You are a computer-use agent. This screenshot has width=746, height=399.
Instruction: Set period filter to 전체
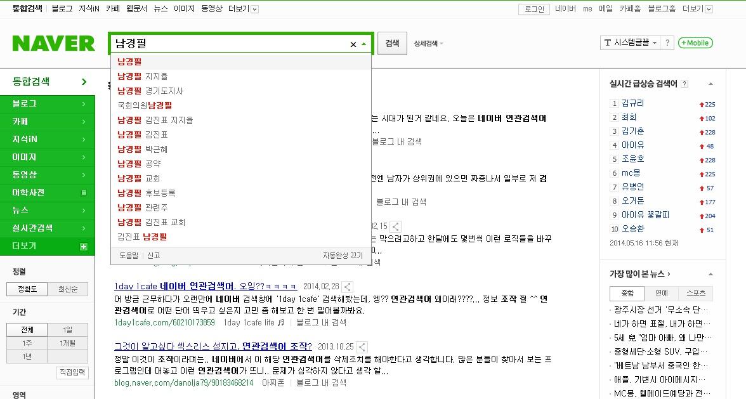[27, 330]
